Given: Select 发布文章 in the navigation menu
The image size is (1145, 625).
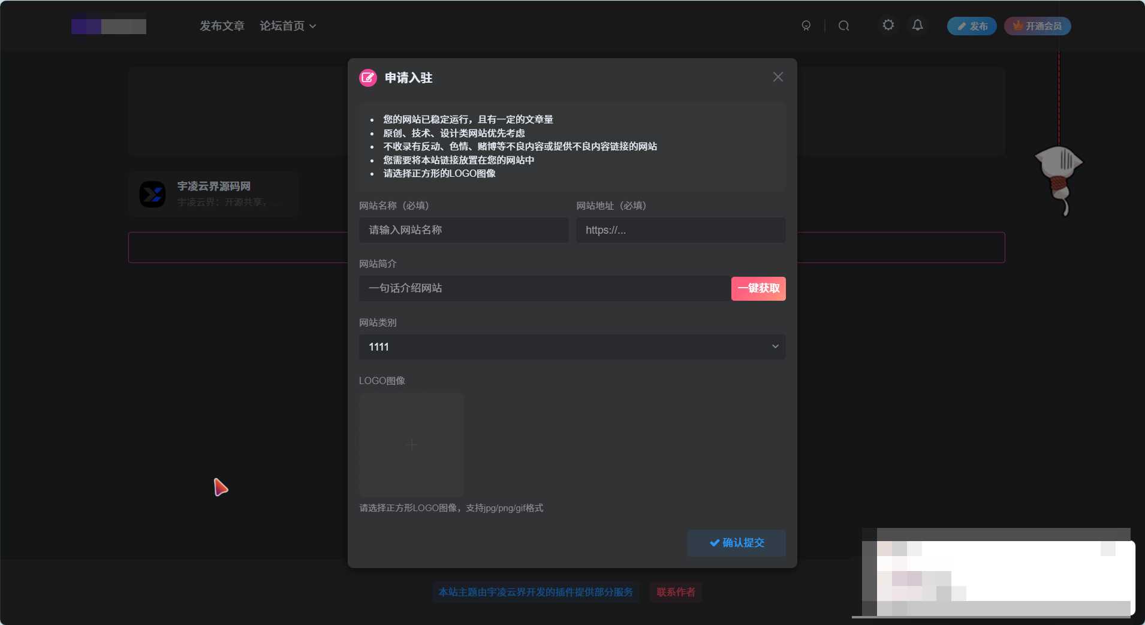Looking at the screenshot, I should pyautogui.click(x=222, y=26).
